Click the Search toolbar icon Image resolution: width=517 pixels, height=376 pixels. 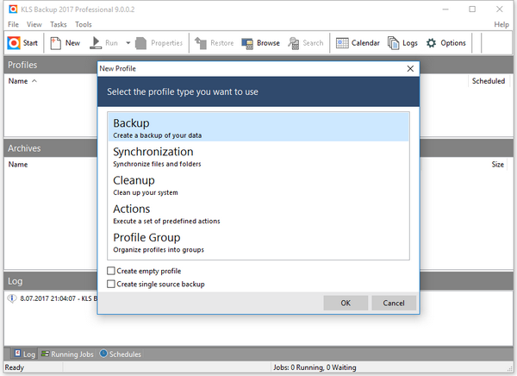[295, 42]
